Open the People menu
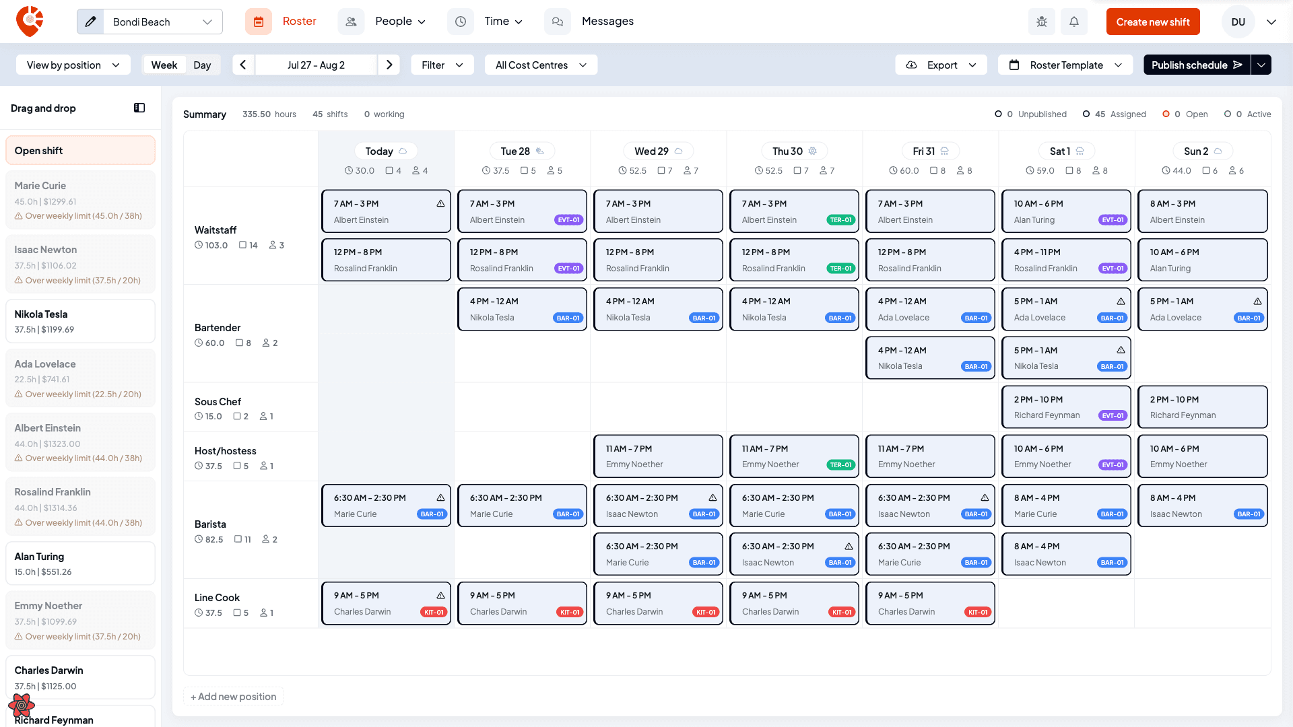The height and width of the screenshot is (727, 1293). pos(400,21)
